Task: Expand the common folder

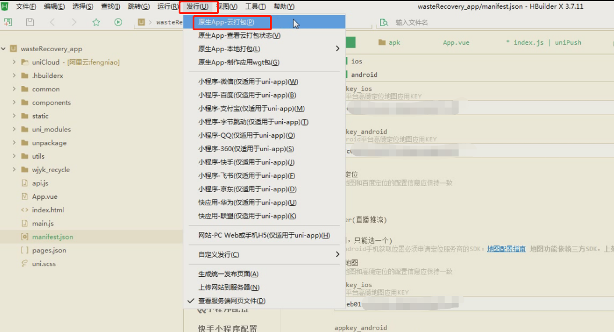Action: pos(14,89)
